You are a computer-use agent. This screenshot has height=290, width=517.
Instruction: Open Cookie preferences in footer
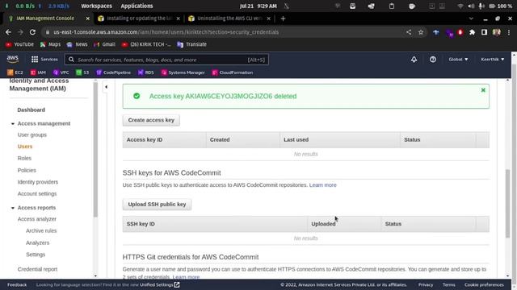(484, 284)
